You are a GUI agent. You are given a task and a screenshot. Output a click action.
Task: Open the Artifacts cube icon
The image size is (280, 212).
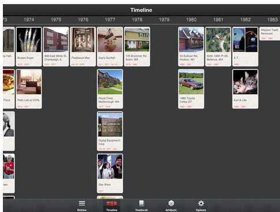click(x=171, y=203)
